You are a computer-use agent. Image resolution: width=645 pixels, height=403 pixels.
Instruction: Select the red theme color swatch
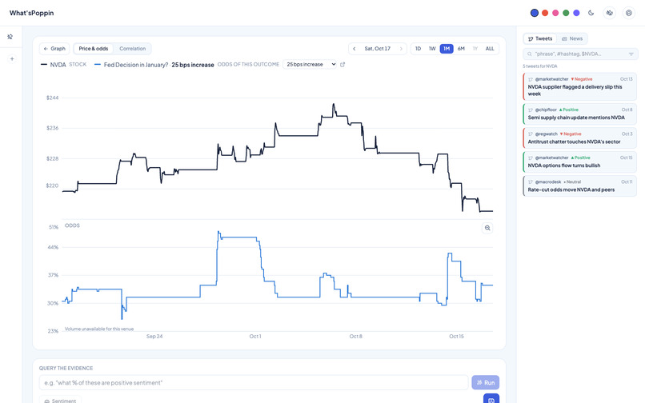[545, 13]
